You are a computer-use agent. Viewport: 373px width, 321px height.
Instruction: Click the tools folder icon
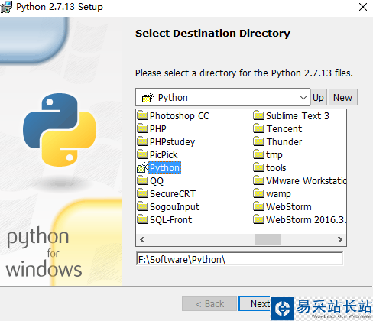pos(259,167)
